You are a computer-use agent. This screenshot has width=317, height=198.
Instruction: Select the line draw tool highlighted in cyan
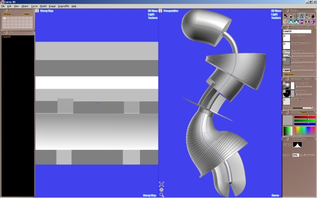click(302, 16)
